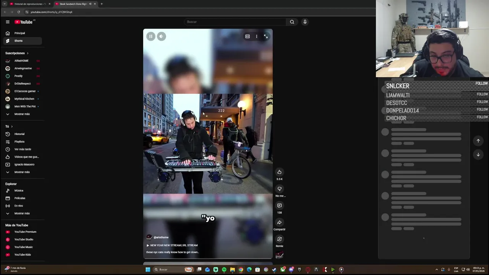Open File Explorer in the taskbar
This screenshot has width=489, height=275.
232,270
